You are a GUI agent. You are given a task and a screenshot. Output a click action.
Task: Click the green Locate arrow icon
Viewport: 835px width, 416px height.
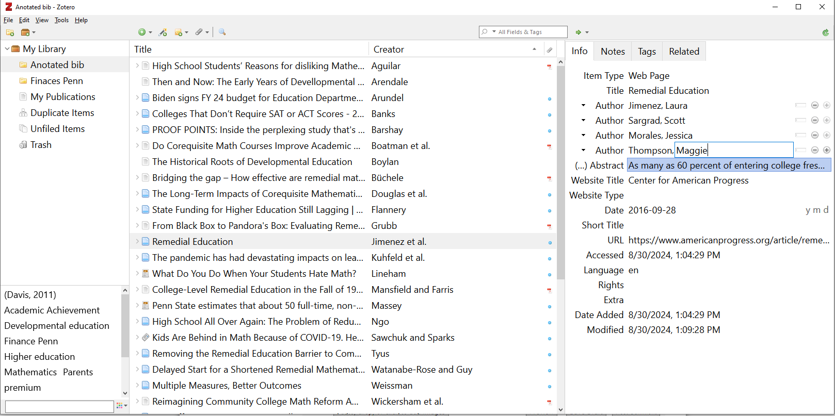click(579, 32)
